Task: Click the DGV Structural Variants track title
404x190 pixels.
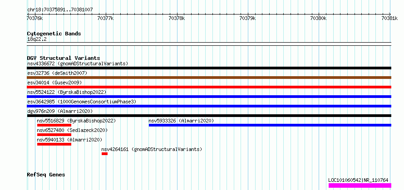Action: point(64,58)
